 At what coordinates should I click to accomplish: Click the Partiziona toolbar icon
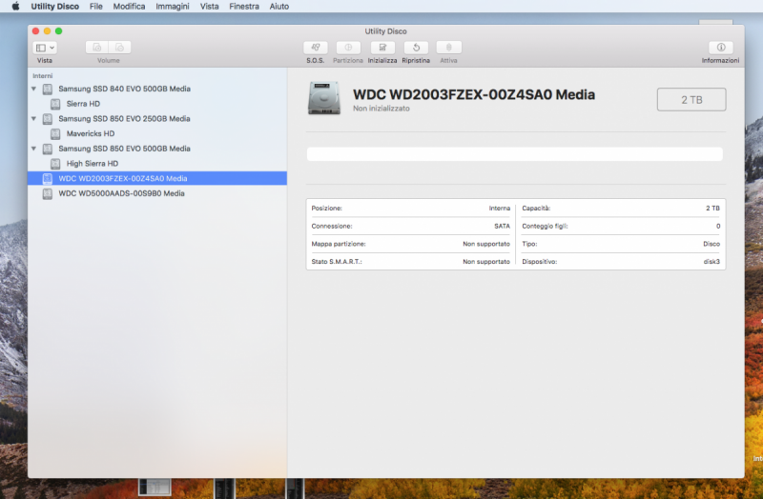pos(348,47)
